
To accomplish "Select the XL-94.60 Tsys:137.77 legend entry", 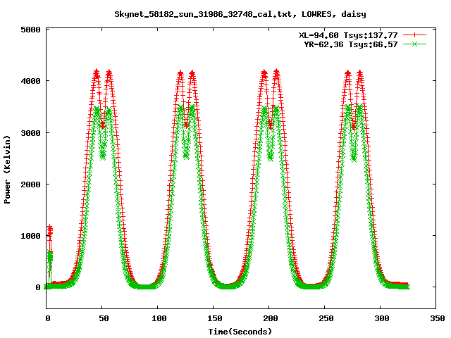I will 348,35.
